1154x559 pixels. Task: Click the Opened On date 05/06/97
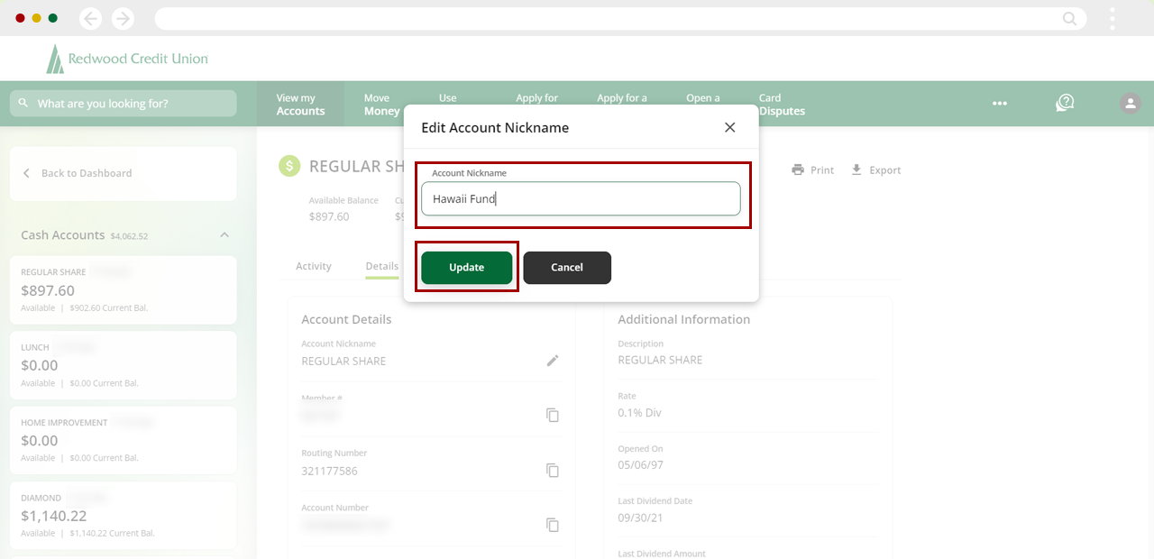pos(640,465)
